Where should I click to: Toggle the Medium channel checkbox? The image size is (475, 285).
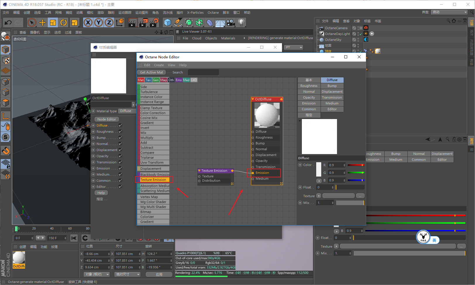click(x=120, y=174)
